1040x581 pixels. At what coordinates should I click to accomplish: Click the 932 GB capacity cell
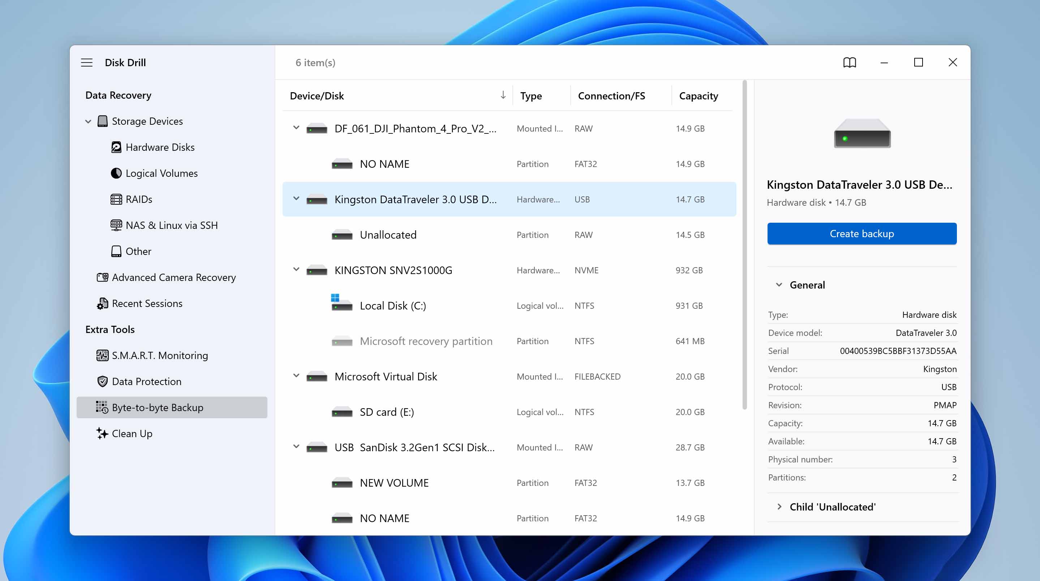click(x=689, y=270)
